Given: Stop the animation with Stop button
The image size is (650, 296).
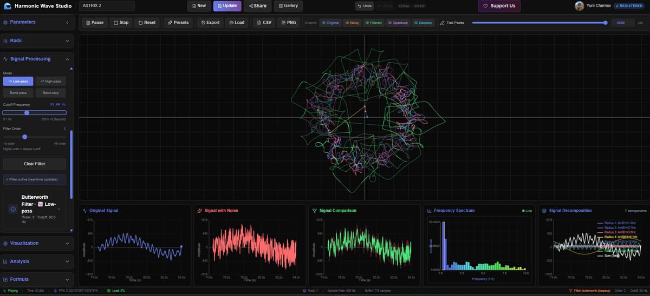Looking at the screenshot, I should point(121,23).
